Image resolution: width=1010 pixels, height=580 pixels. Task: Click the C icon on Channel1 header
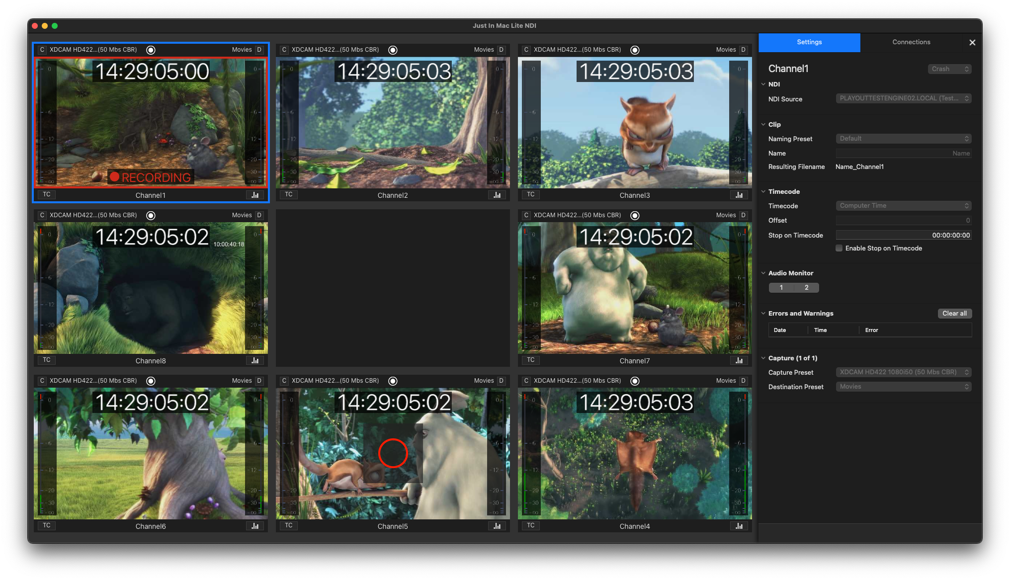tap(42, 50)
